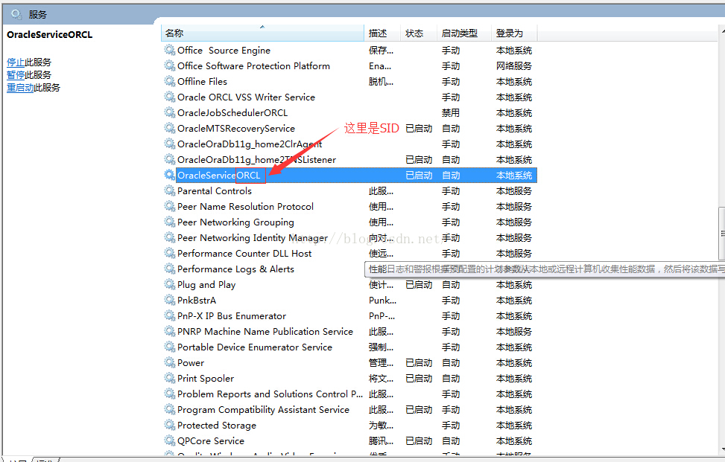725x462 pixels.
Task: Select the Office Source Engine service name
Action: tap(224, 51)
